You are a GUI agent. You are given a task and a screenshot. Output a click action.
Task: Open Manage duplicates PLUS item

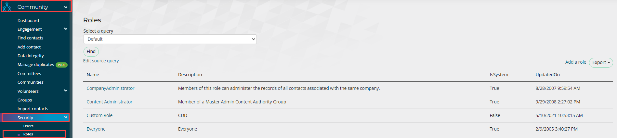(36, 65)
